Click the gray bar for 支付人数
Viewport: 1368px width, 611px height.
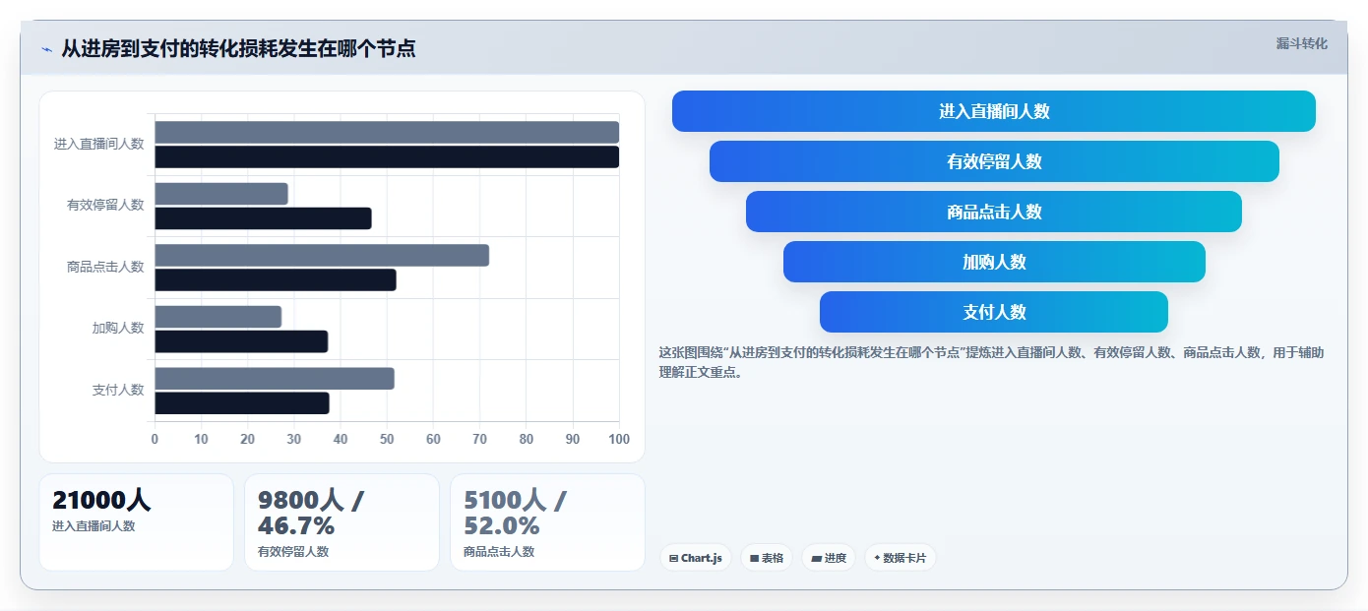pyautogui.click(x=275, y=379)
